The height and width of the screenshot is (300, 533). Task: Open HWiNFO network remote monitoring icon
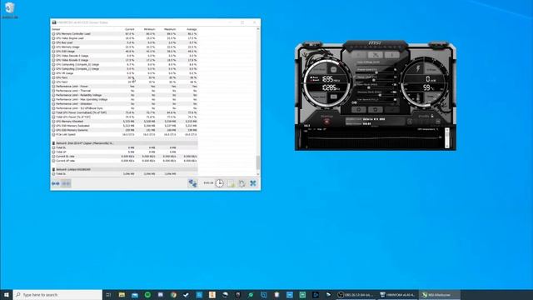(x=192, y=183)
